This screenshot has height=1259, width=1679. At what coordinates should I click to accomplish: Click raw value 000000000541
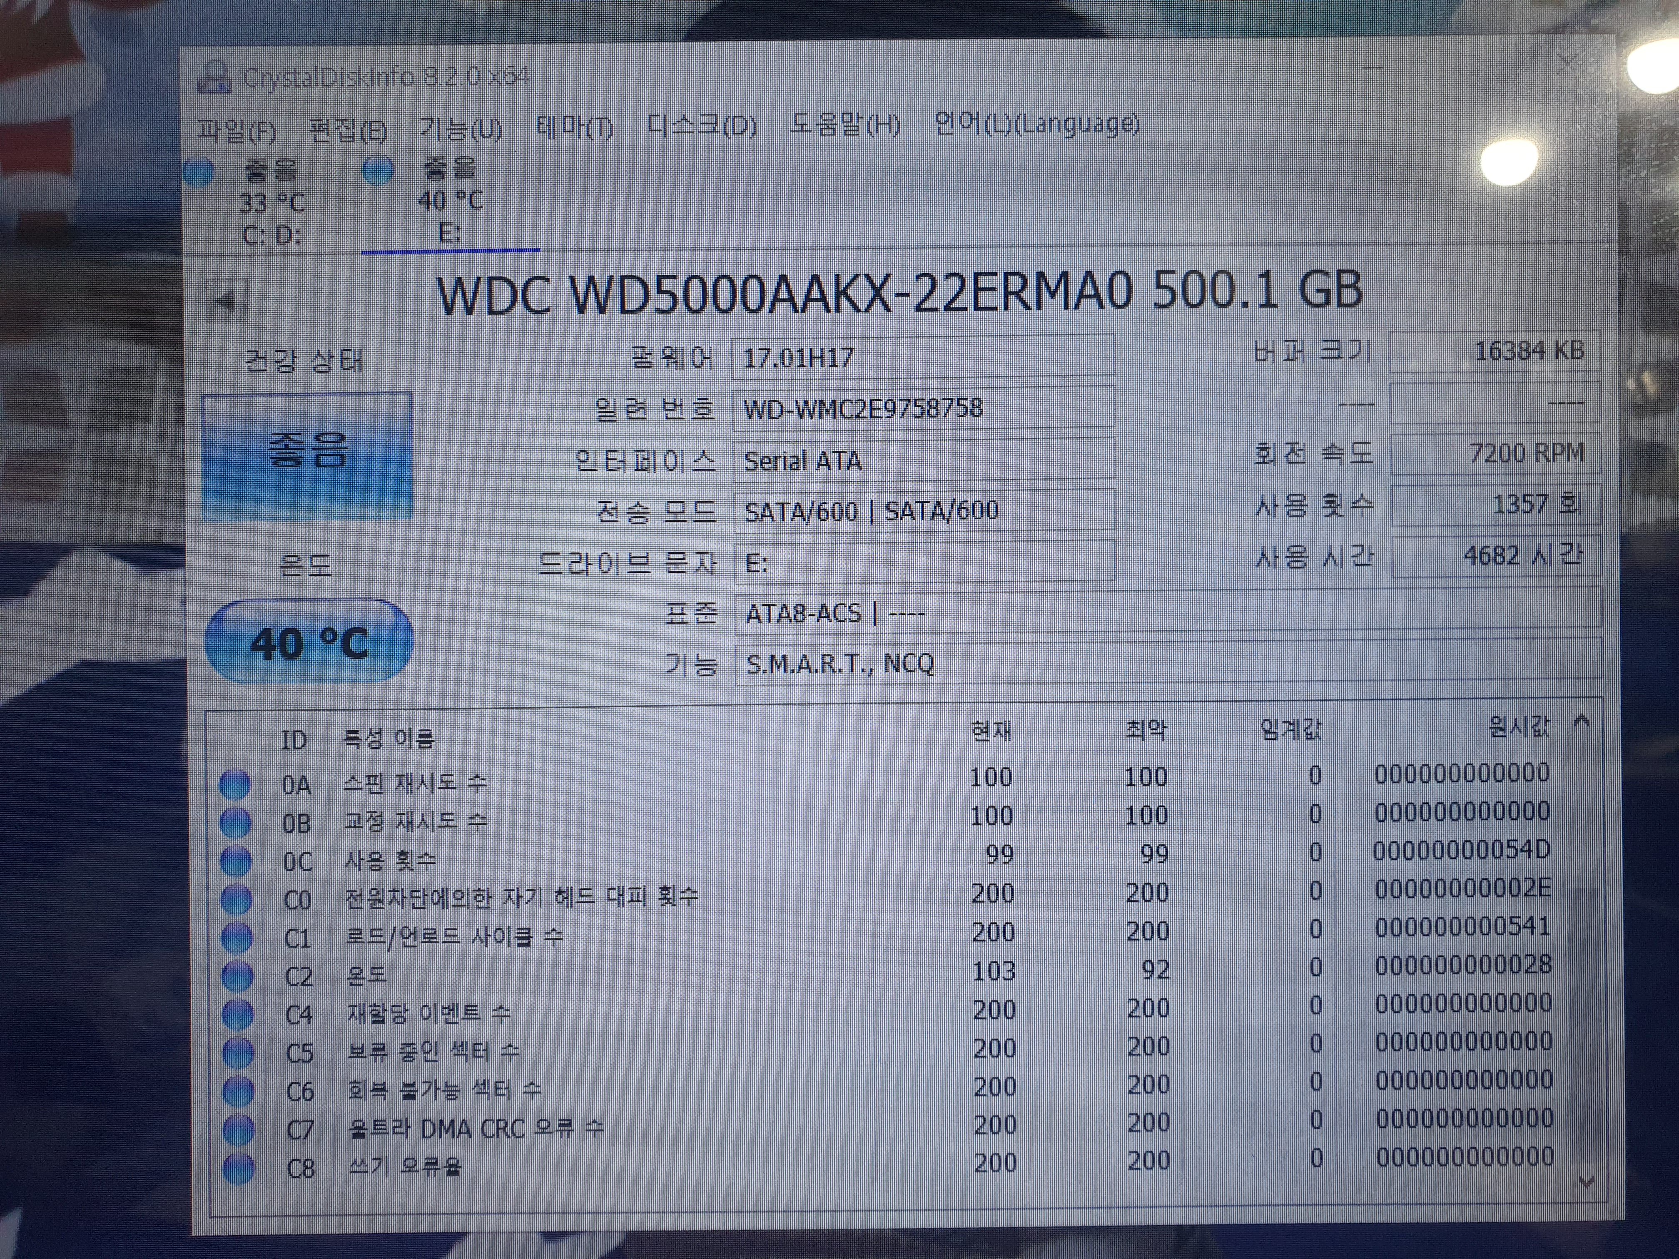(x=1463, y=927)
